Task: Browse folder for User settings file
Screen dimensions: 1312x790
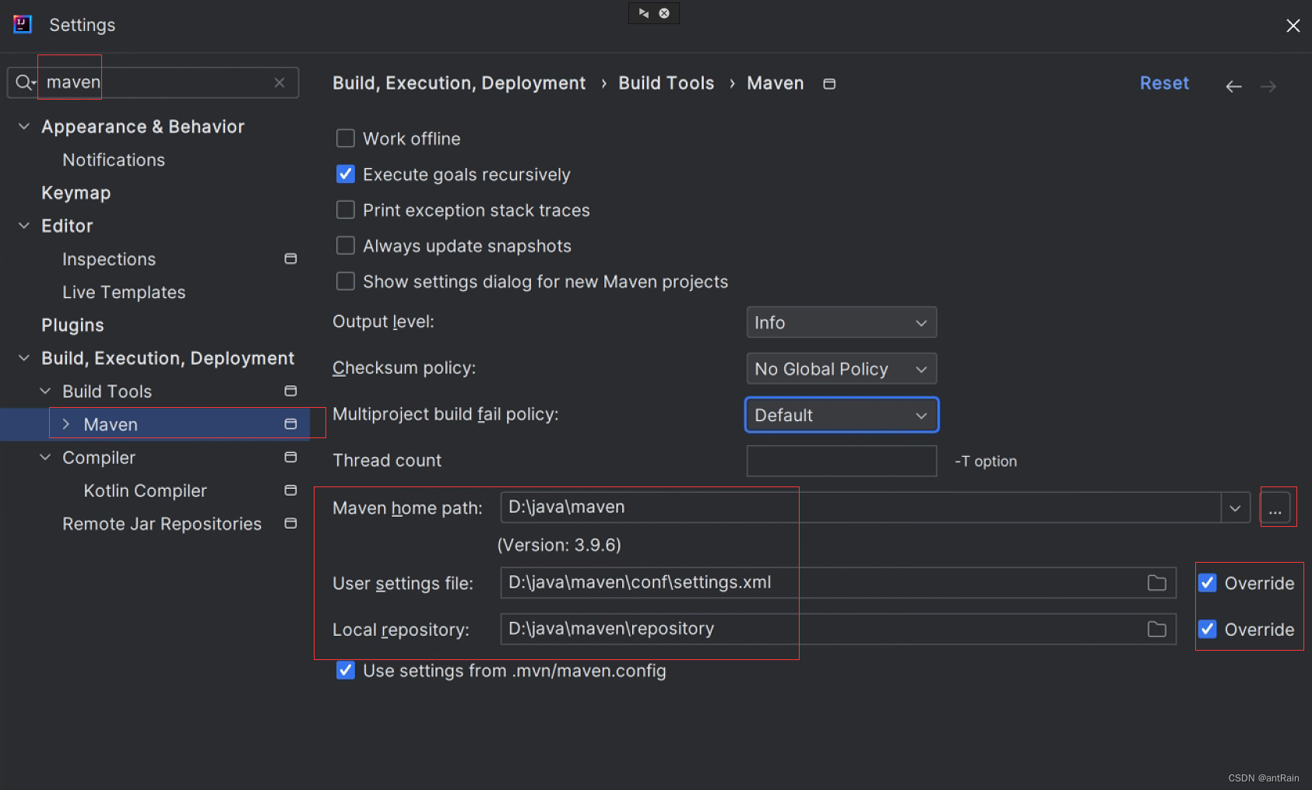Action: tap(1157, 583)
